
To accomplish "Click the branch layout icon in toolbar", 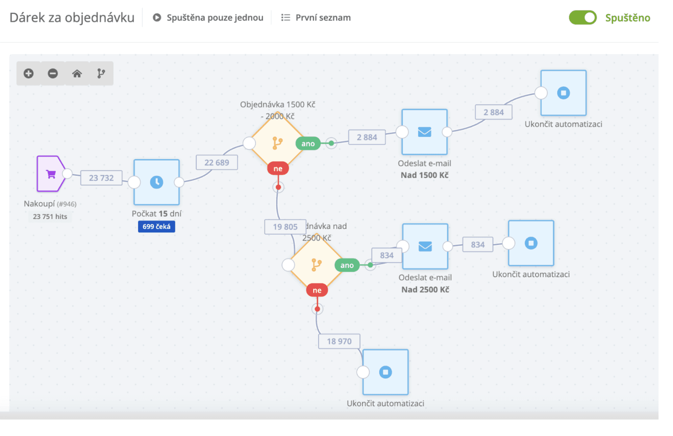I will pyautogui.click(x=101, y=73).
